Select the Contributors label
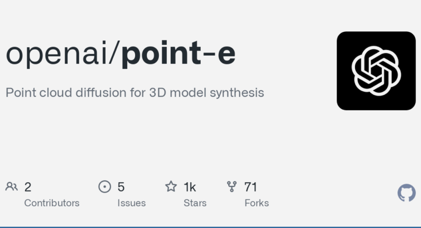This screenshot has width=421, height=228. coord(52,203)
